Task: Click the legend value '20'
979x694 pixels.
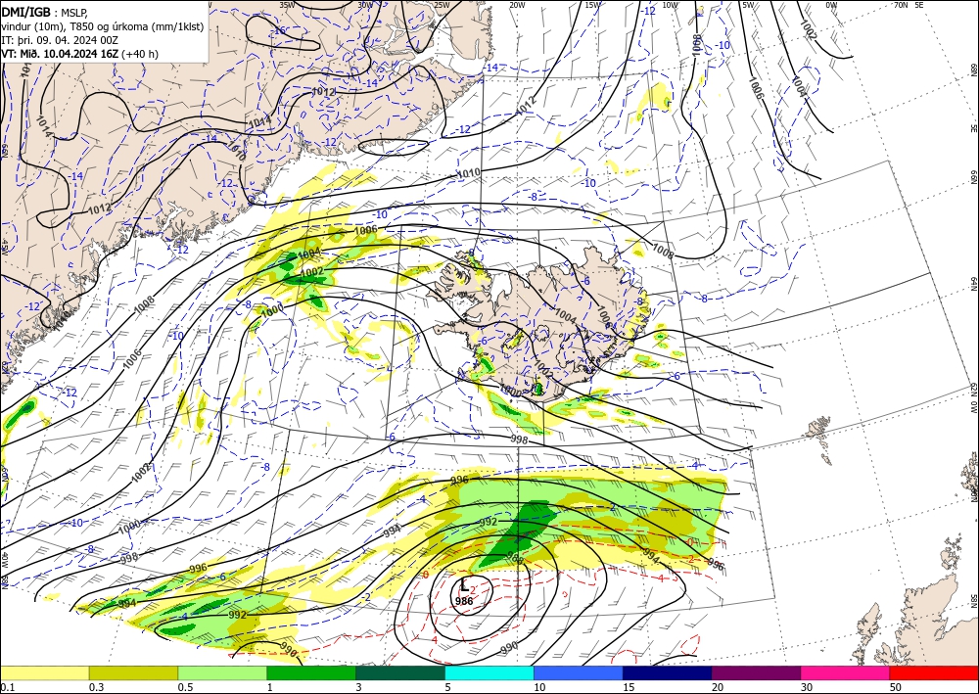Action: (718, 687)
